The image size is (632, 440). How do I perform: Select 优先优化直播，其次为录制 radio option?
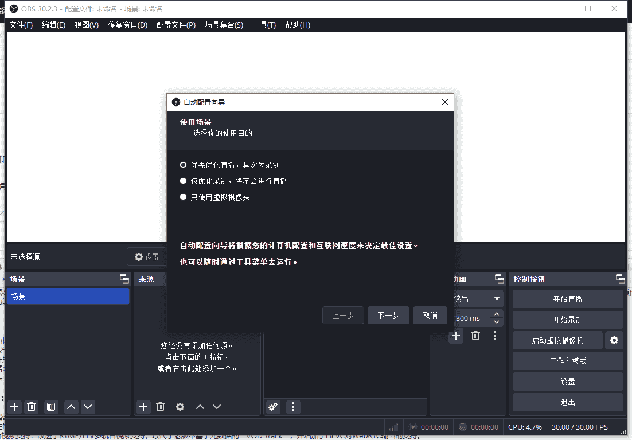coord(184,165)
